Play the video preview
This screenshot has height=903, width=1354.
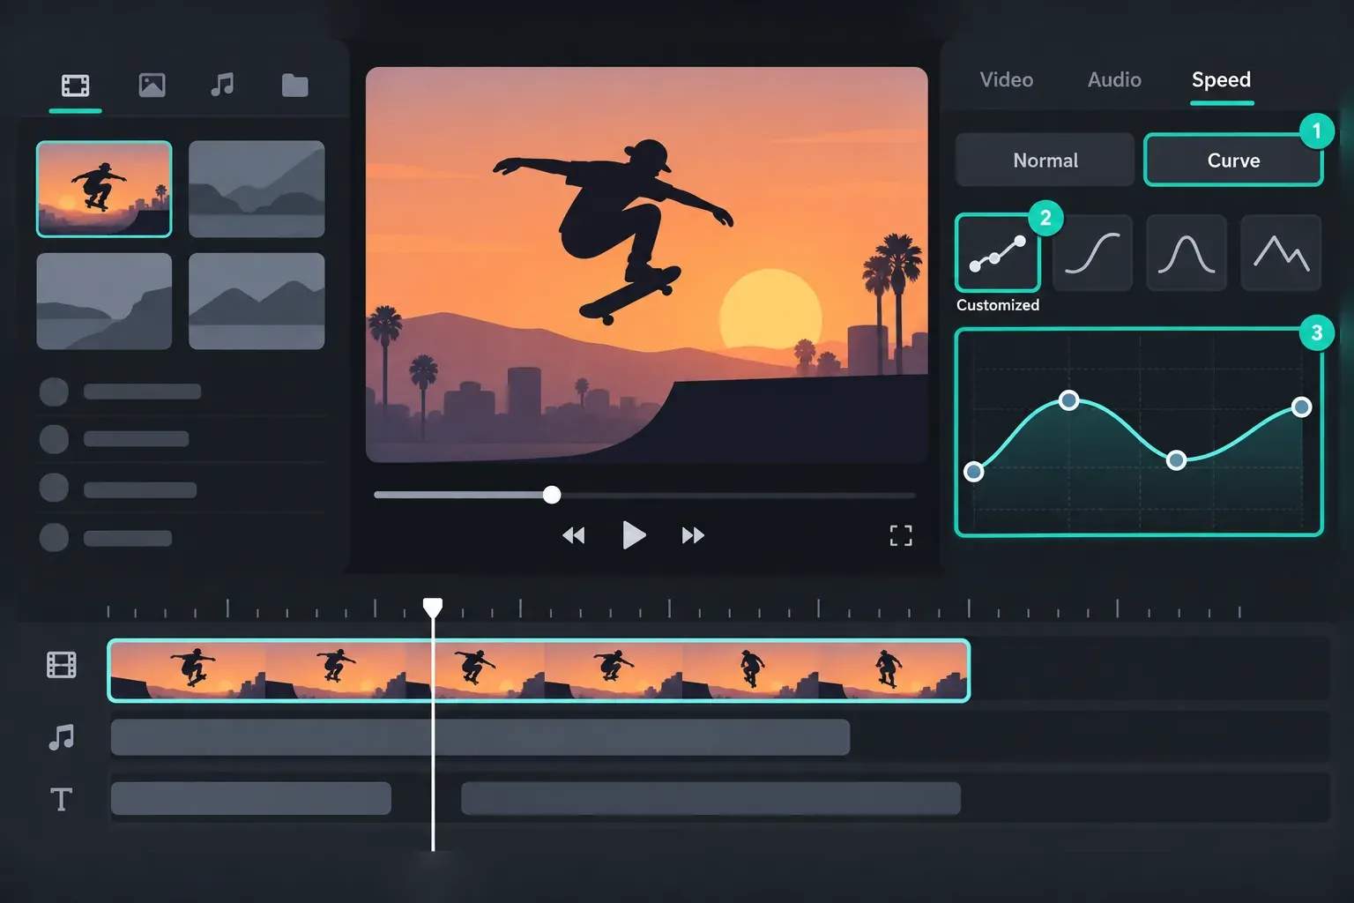pos(634,535)
